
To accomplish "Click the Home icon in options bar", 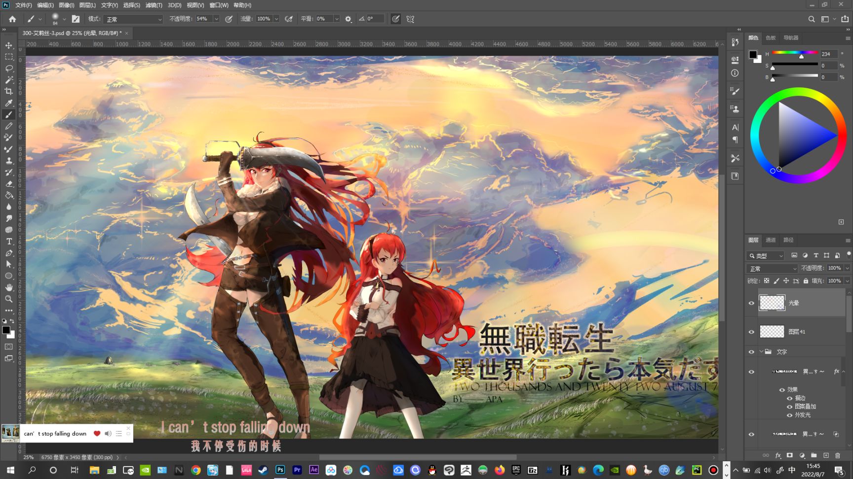I will pos(12,19).
